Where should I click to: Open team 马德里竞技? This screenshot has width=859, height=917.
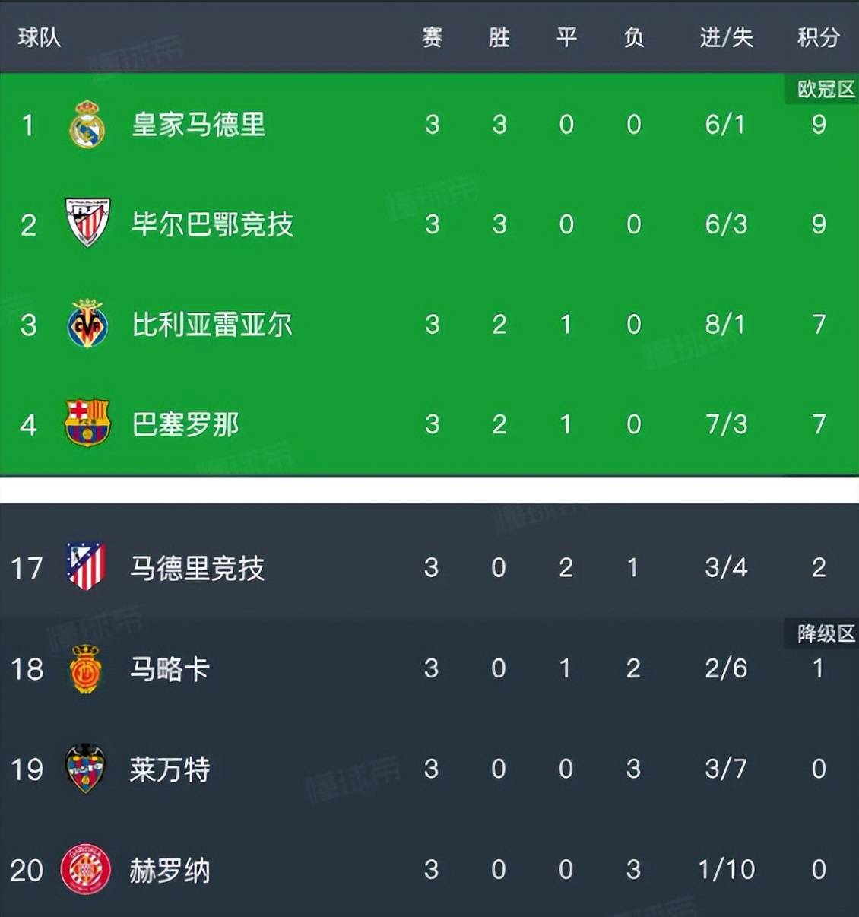[x=198, y=568]
